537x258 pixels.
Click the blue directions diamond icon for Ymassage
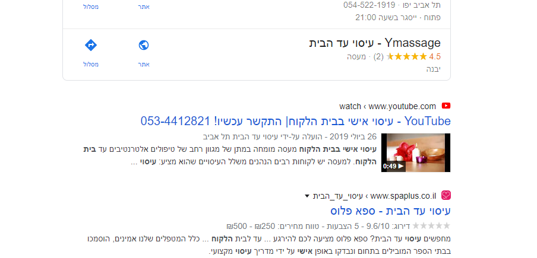(91, 45)
